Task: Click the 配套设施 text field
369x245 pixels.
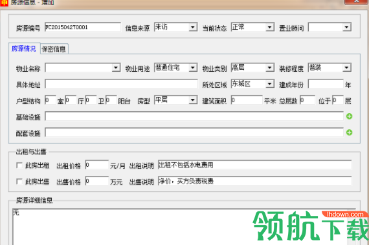Action: (x=194, y=133)
